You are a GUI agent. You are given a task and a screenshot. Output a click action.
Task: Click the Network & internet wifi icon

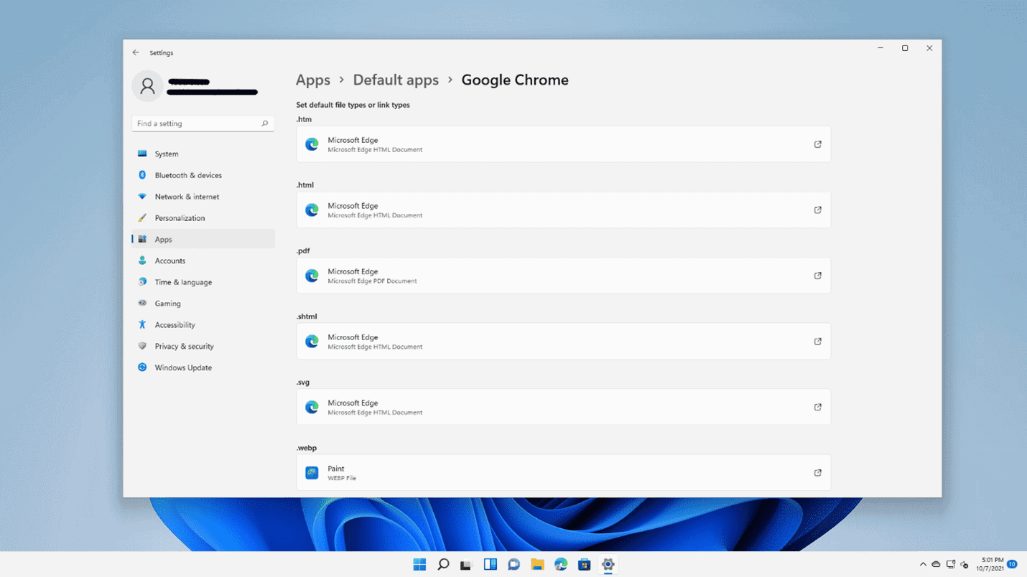[142, 197]
